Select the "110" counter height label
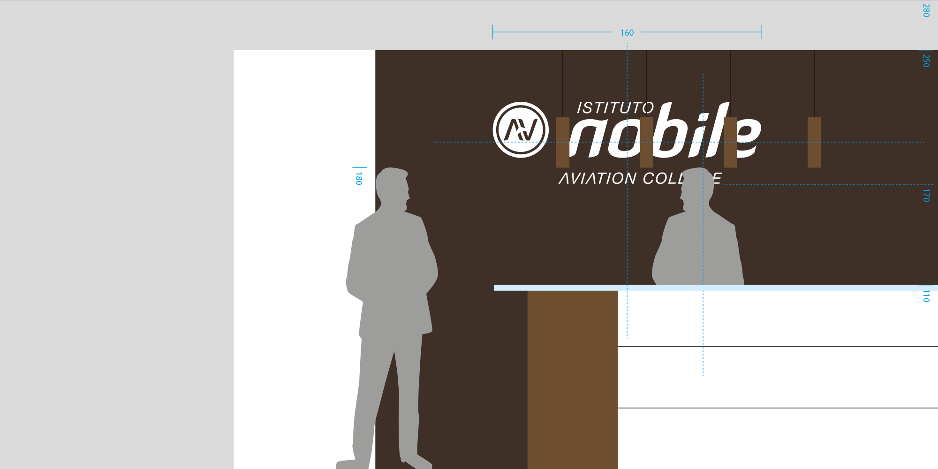The width and height of the screenshot is (938, 469). (x=926, y=295)
